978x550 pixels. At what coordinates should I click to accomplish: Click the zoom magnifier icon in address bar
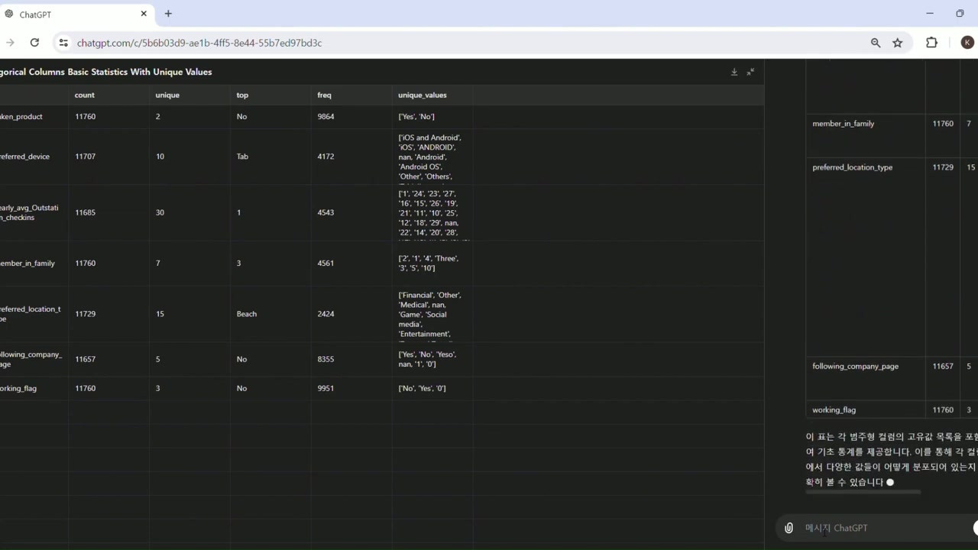click(876, 43)
